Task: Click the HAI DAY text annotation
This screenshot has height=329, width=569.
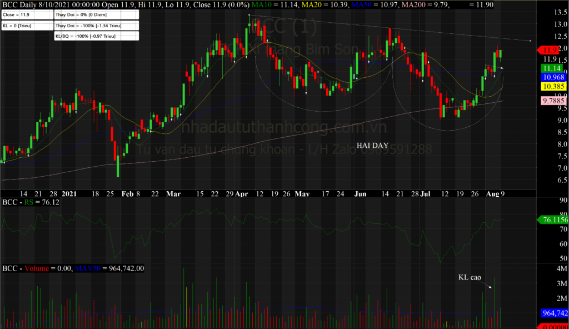Action: [372, 146]
